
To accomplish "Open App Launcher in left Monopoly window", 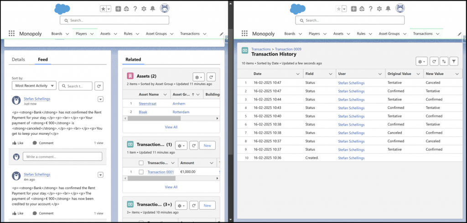I will (11, 33).
